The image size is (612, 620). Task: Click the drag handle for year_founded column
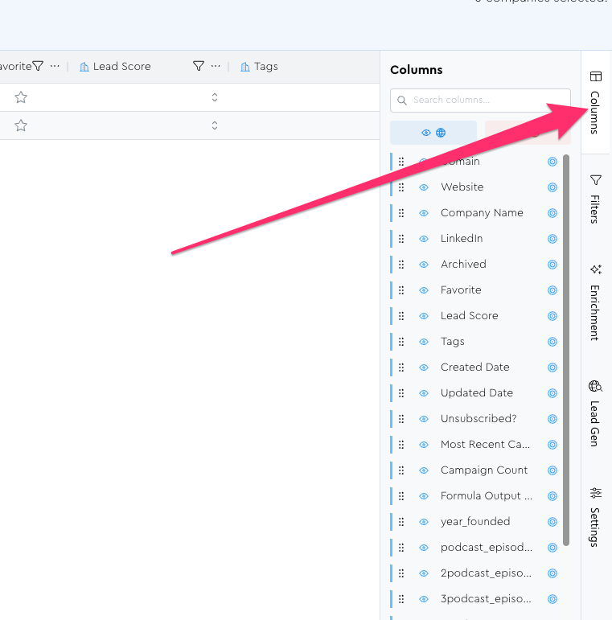(x=401, y=522)
